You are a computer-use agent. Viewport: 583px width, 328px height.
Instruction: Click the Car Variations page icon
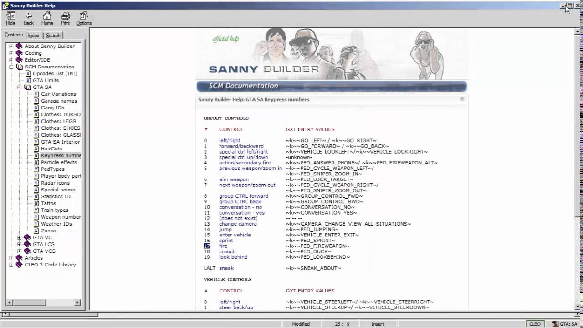[36, 94]
